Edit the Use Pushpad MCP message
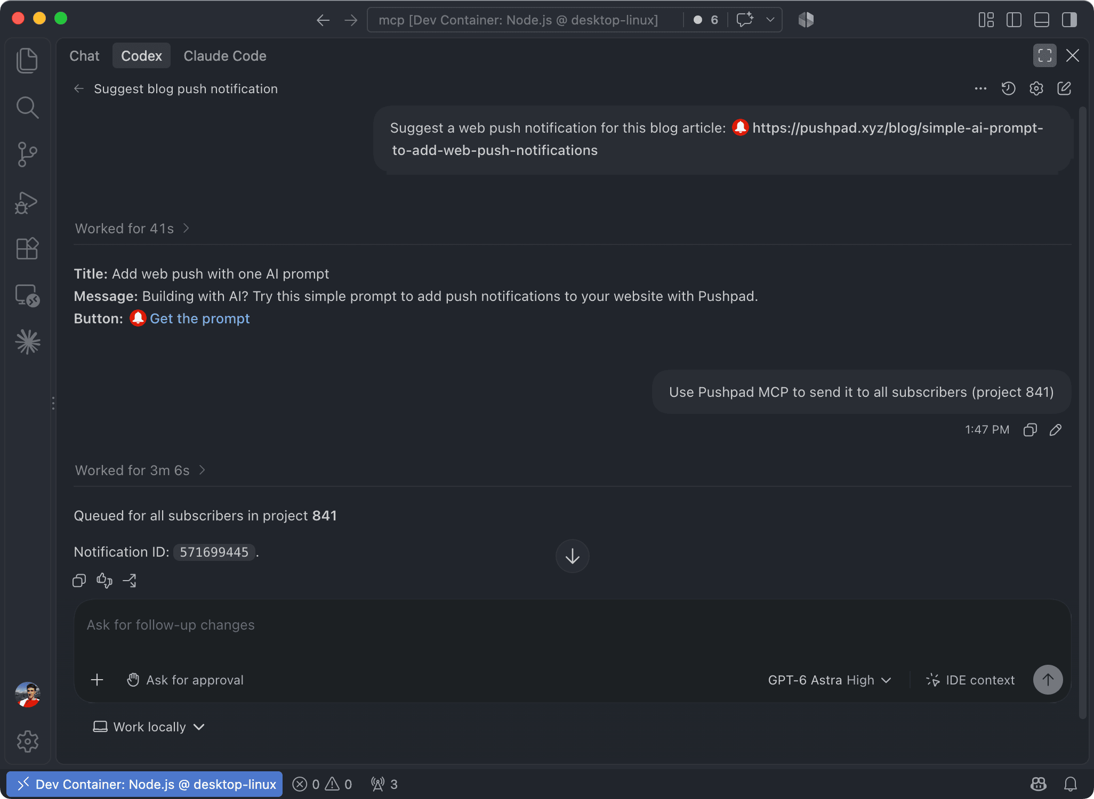This screenshot has width=1094, height=799. click(x=1056, y=430)
